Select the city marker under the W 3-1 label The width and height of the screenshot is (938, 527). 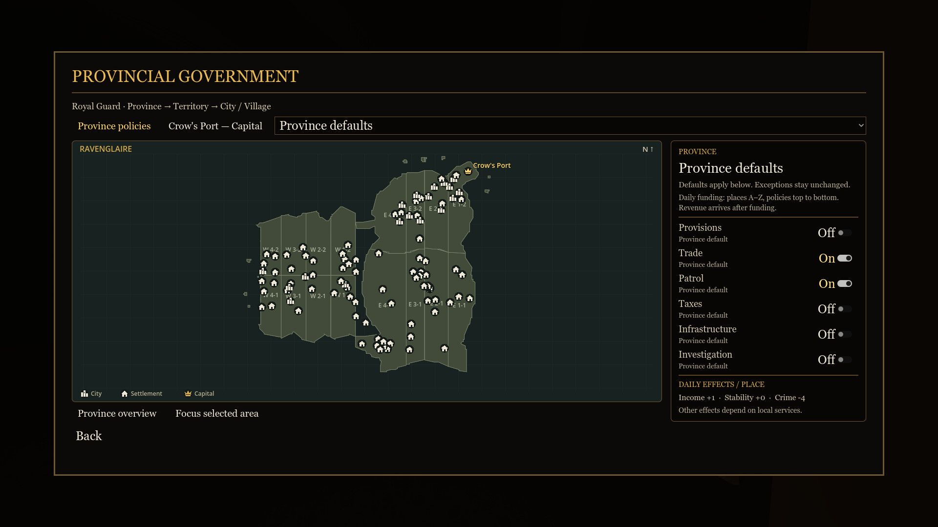point(291,301)
